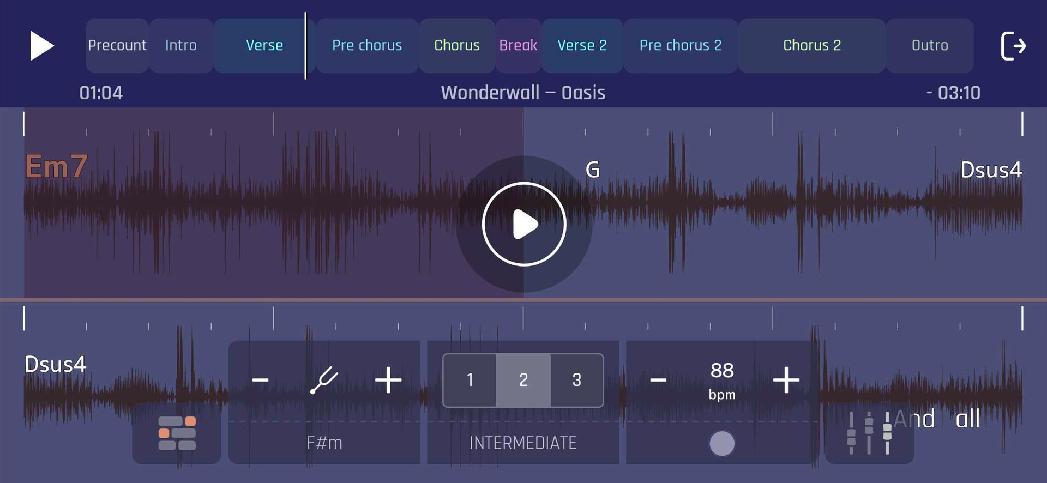The image size is (1047, 483).
Task: Tap the Dsus4 chord in lower waveform
Action: click(x=56, y=364)
